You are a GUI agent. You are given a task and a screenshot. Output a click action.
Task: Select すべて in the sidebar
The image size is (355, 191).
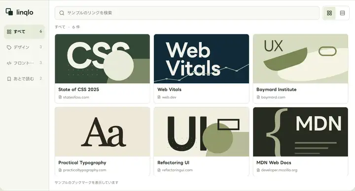(25, 32)
